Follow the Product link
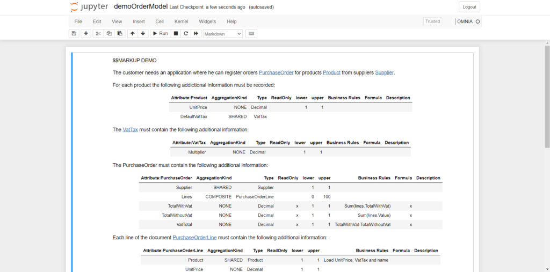This screenshot has height=272, width=550. coord(331,72)
